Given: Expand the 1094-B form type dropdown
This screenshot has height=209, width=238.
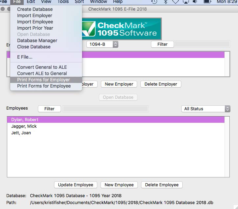Looking at the screenshot, I should pos(102,44).
